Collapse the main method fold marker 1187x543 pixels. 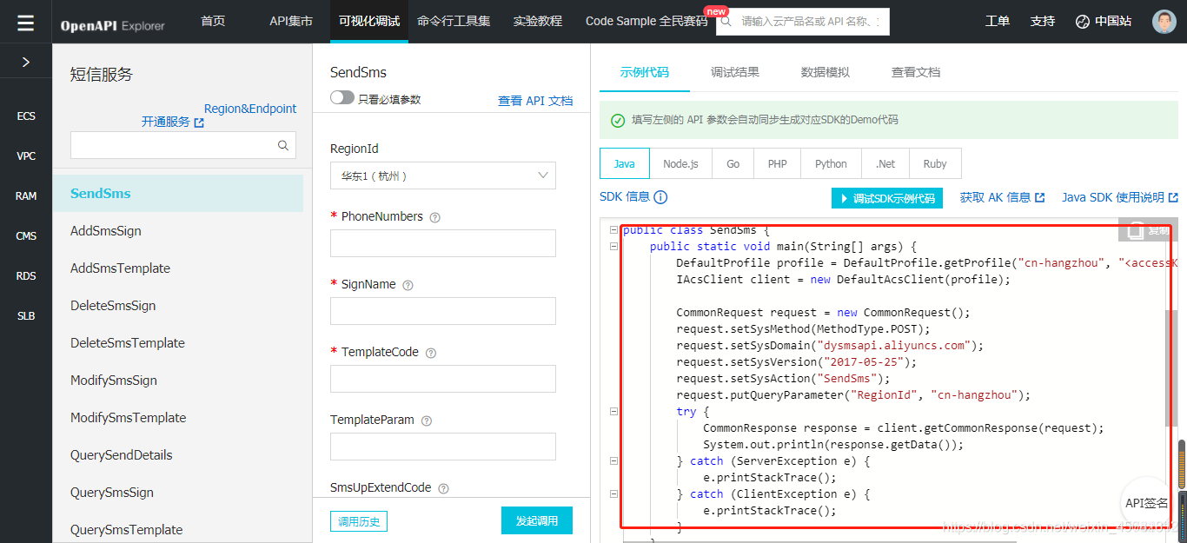click(613, 247)
